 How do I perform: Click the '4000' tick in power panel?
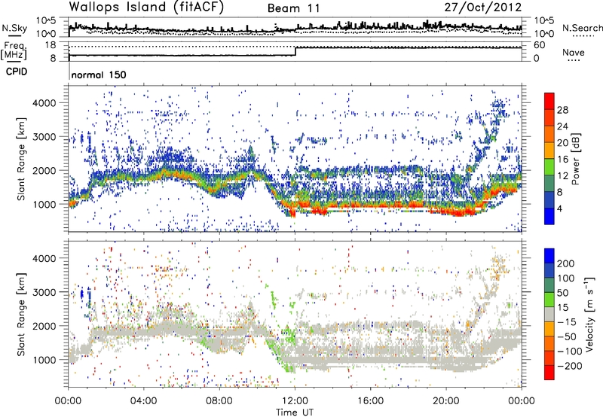(x=44, y=103)
